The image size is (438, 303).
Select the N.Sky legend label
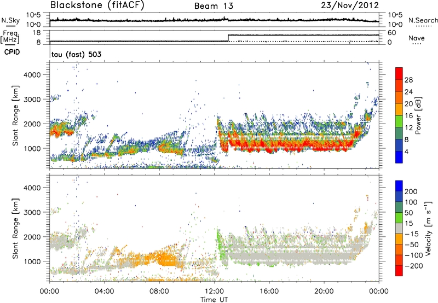(10, 20)
